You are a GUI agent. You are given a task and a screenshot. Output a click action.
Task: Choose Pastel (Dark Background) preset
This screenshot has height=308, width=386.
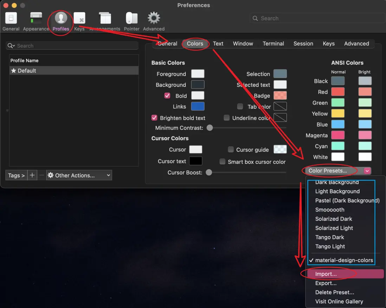(345, 200)
